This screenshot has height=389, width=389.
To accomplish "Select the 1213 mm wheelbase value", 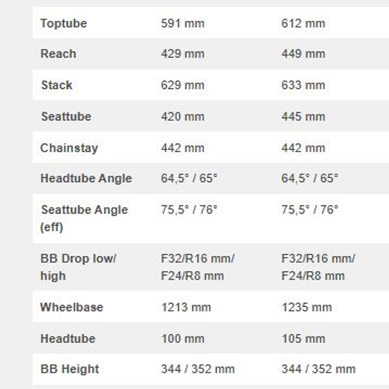I will 186,307.
